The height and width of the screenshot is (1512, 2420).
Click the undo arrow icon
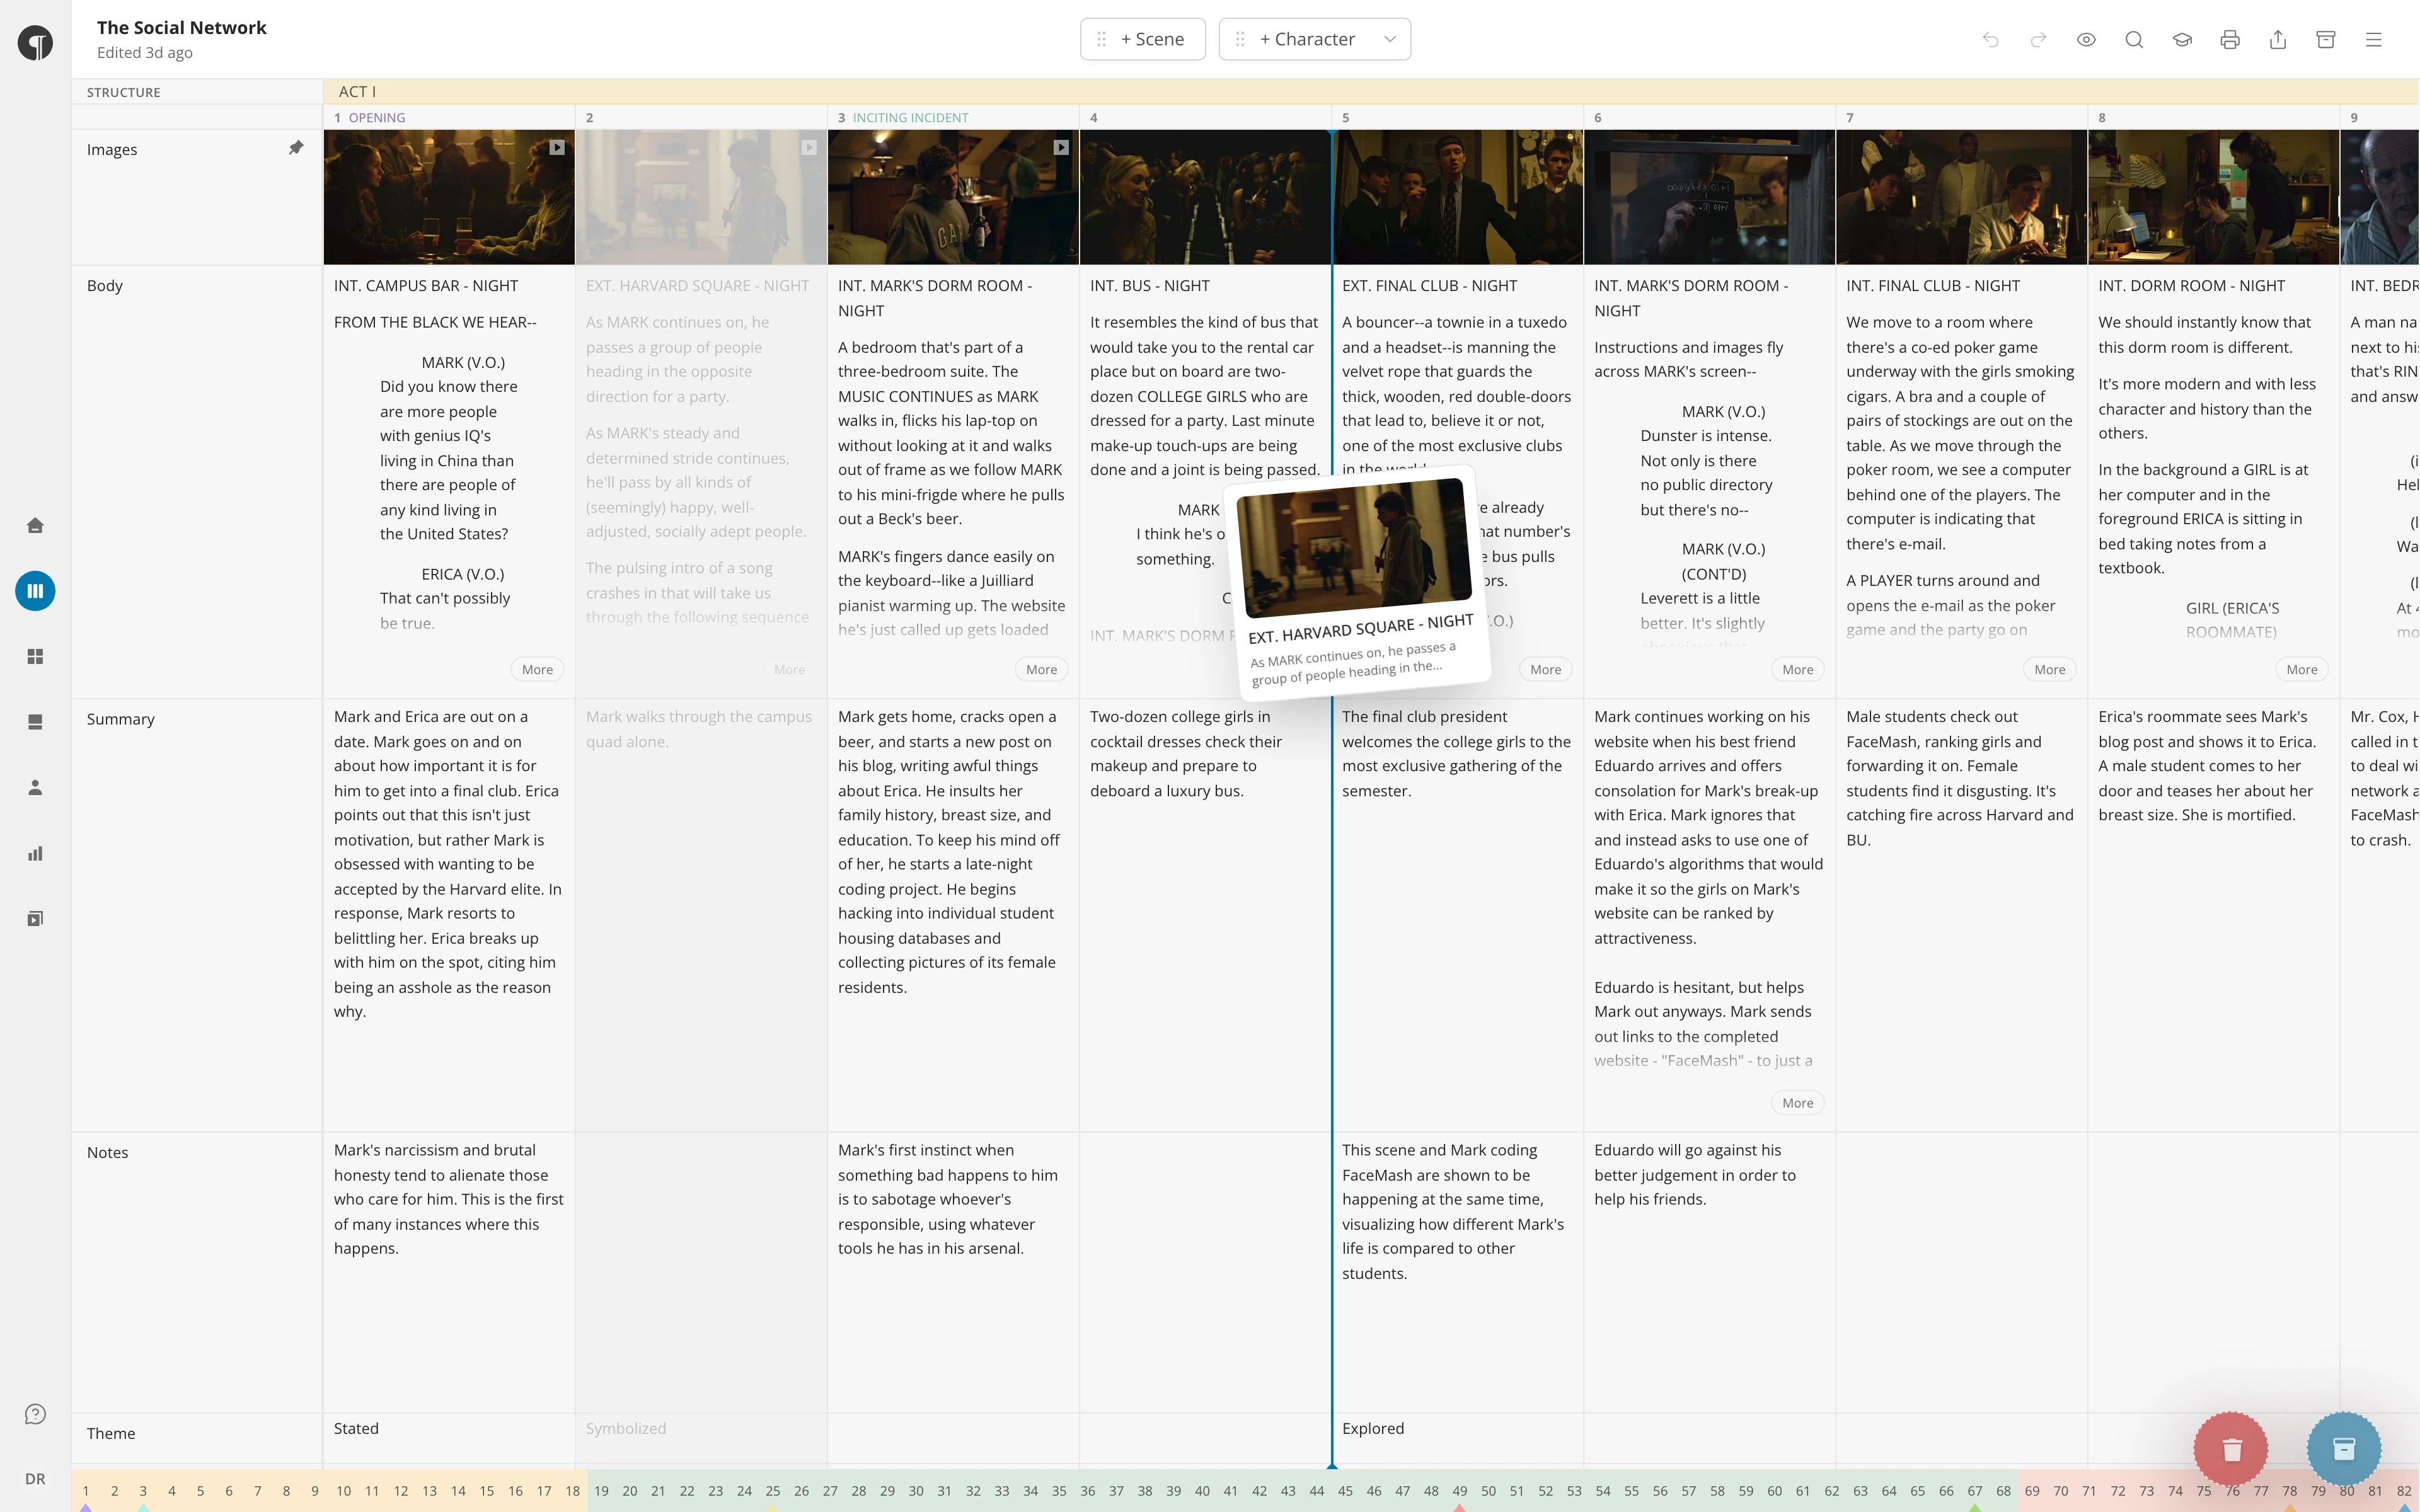1990,40
